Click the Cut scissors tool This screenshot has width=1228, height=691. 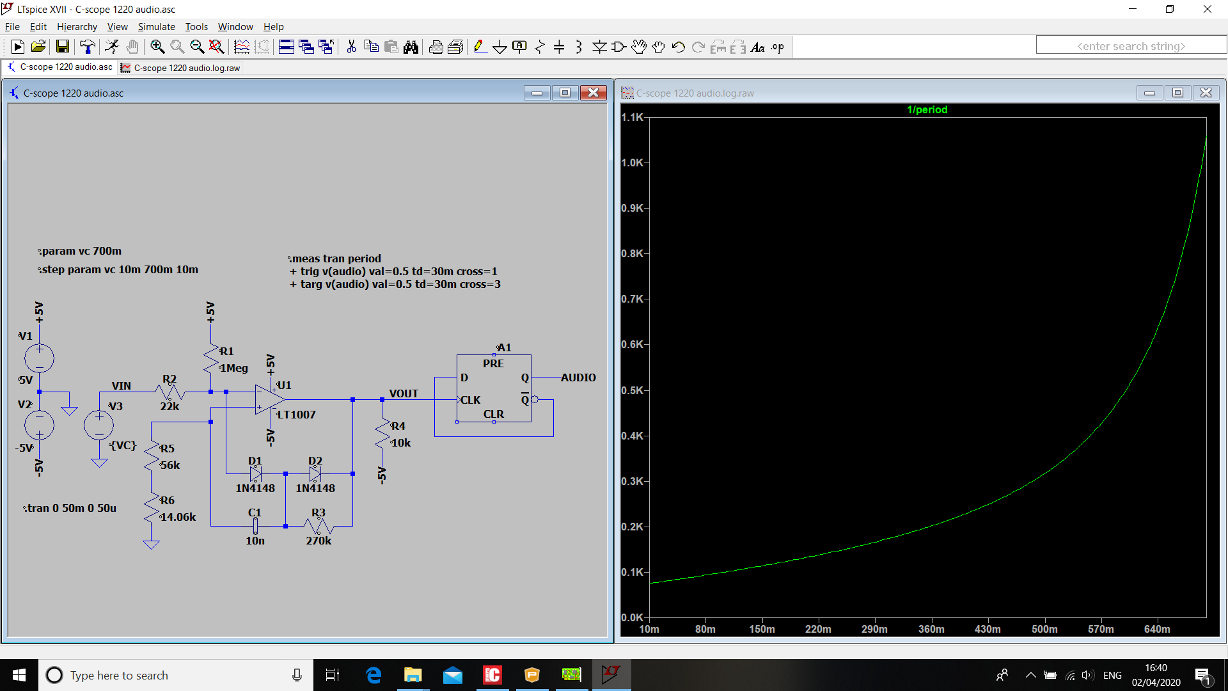351,47
